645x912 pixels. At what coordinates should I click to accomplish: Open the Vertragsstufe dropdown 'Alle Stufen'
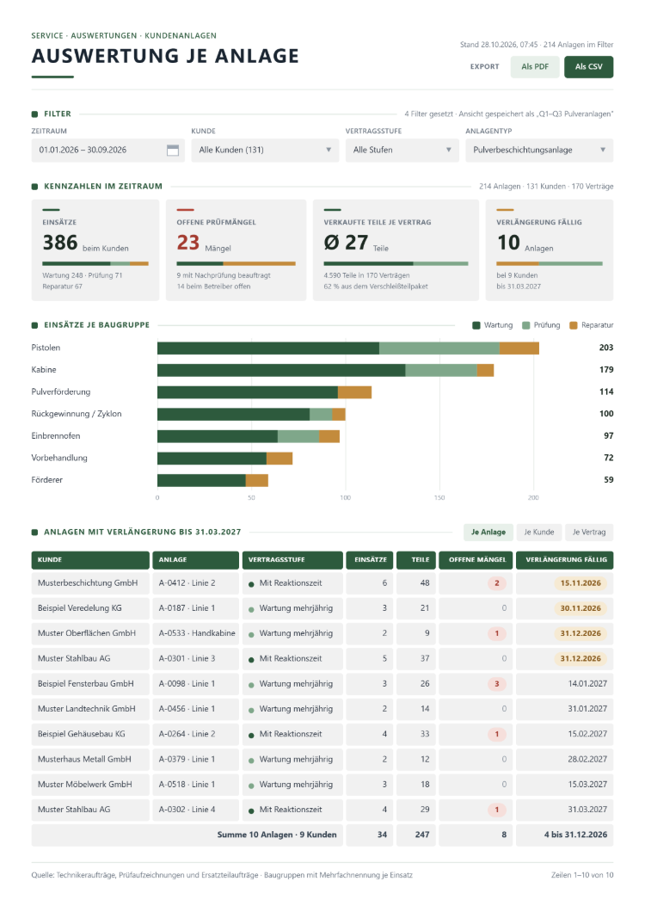tap(402, 150)
